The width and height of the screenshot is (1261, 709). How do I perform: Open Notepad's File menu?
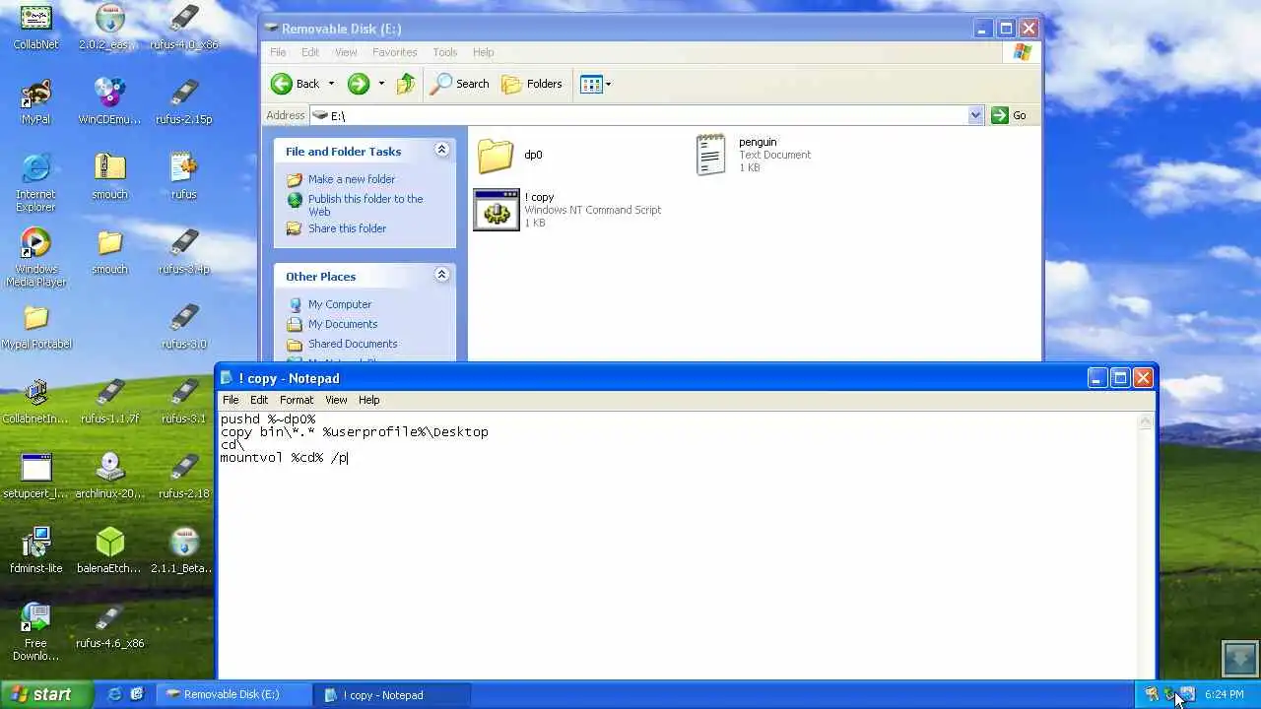(231, 400)
